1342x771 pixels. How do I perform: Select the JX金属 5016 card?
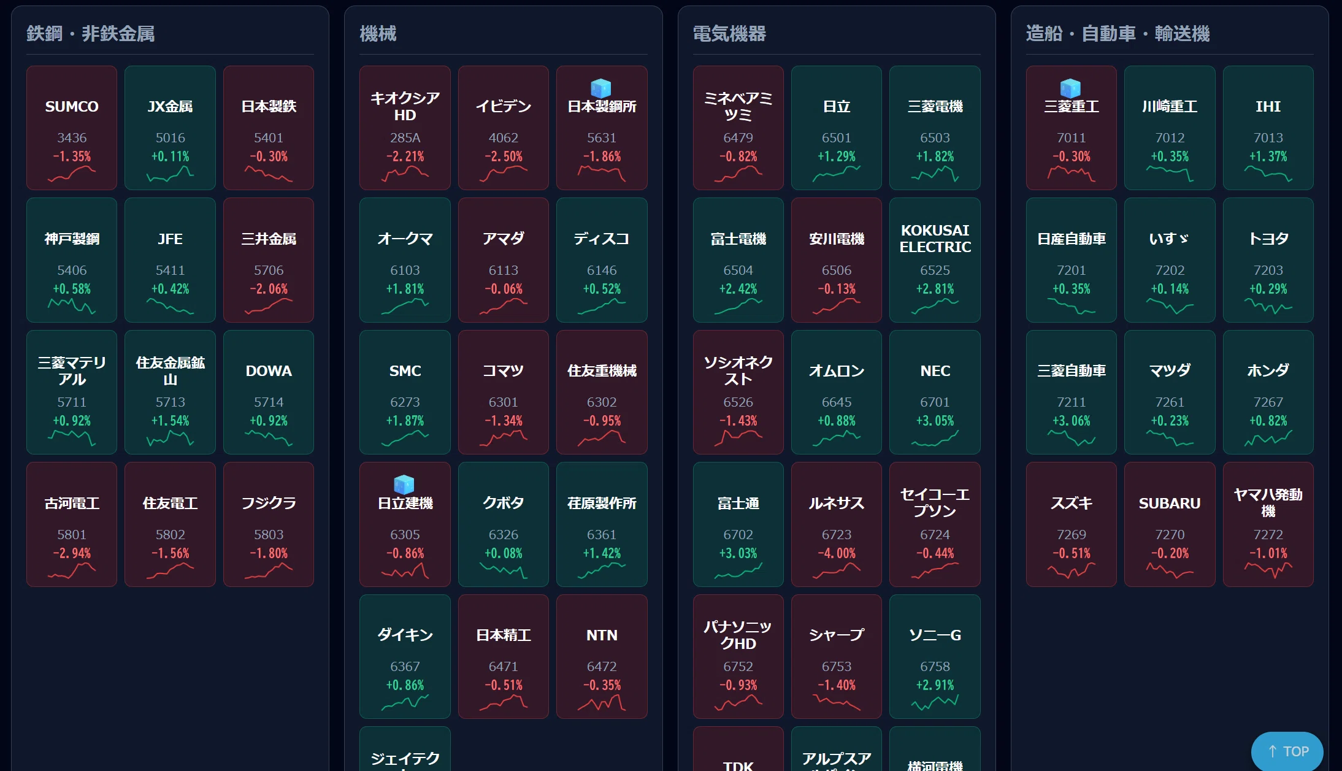170,128
